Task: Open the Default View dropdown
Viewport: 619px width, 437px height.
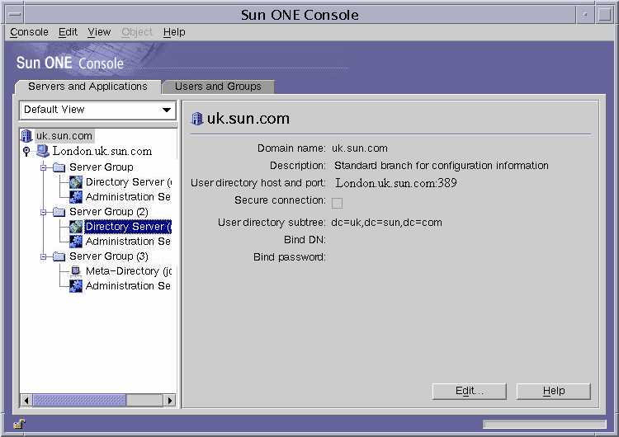Action: (x=97, y=110)
